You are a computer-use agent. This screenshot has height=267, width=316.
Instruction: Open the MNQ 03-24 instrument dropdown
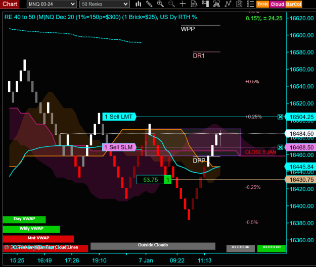pos(52,4)
